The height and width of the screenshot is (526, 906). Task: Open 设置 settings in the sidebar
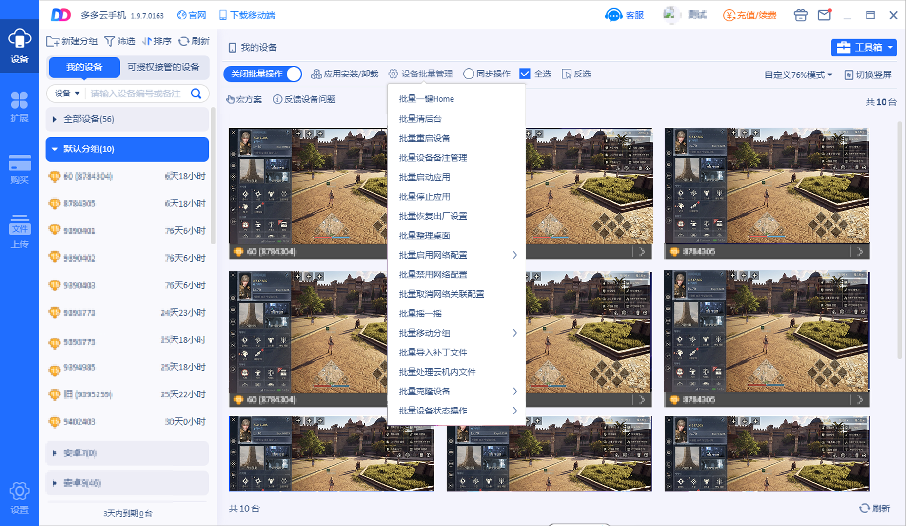tap(20, 498)
